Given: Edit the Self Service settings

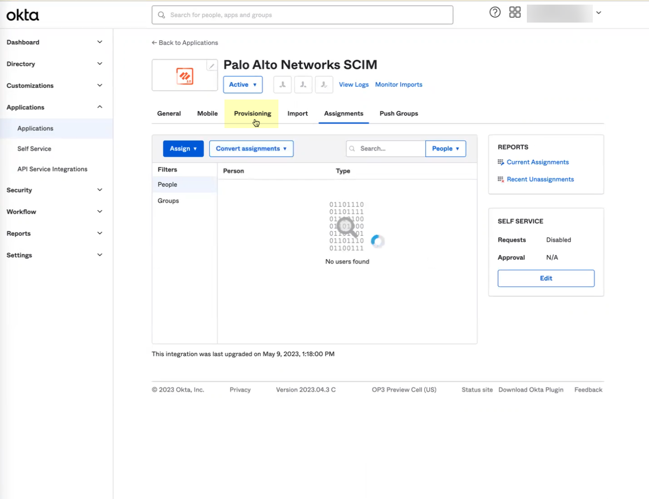Looking at the screenshot, I should (x=546, y=278).
